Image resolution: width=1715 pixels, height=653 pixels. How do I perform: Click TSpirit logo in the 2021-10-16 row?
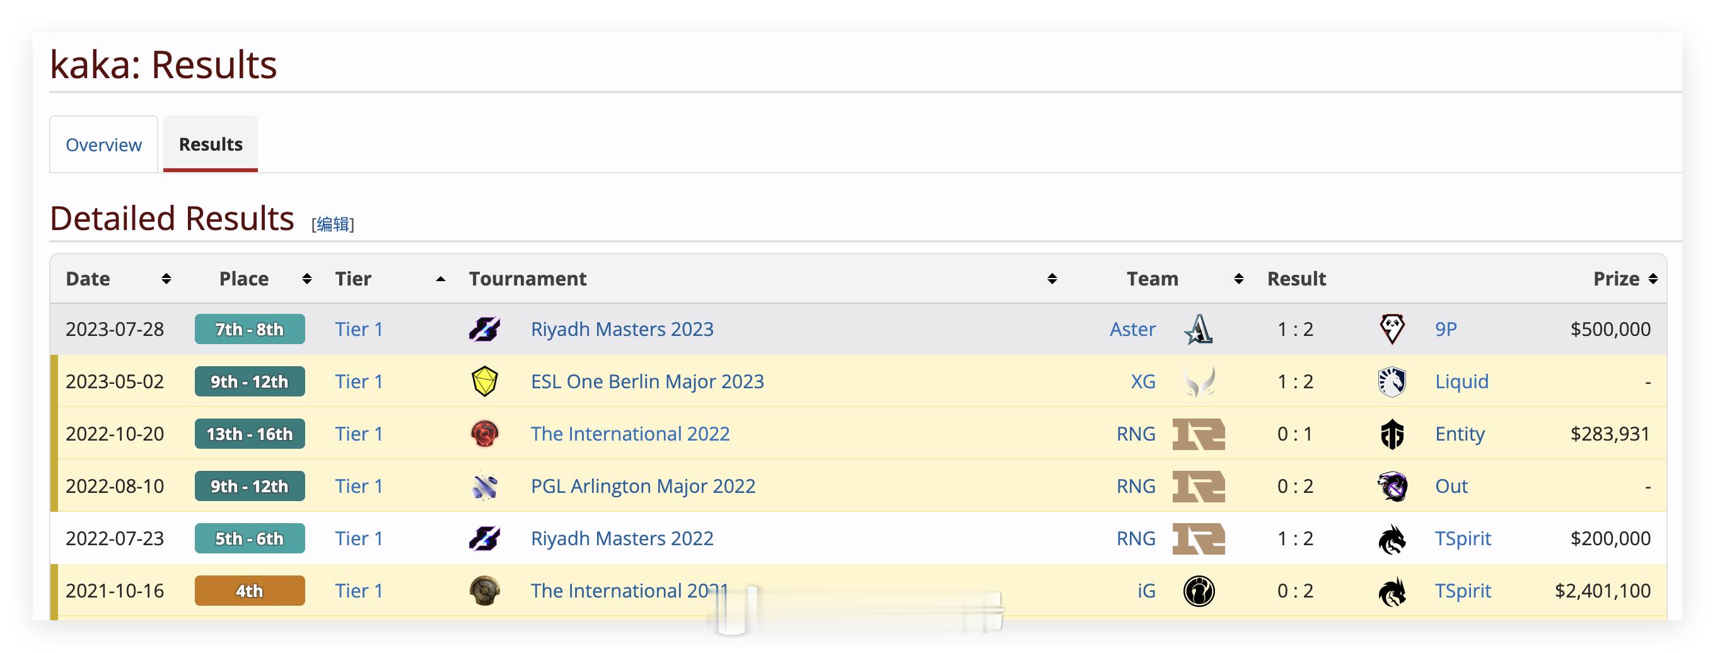point(1392,591)
